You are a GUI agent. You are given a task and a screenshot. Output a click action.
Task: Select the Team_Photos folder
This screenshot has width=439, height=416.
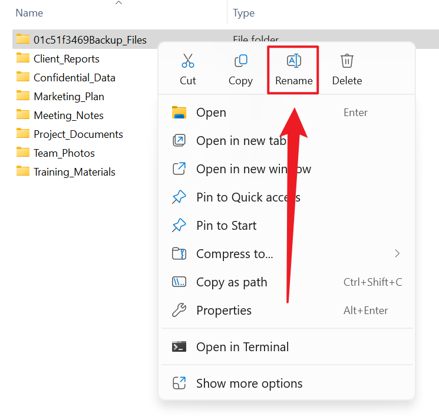64,153
